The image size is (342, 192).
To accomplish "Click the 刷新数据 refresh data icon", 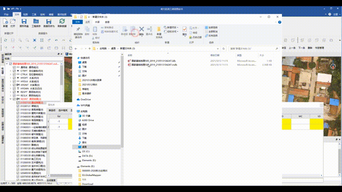I will tap(62, 22).
